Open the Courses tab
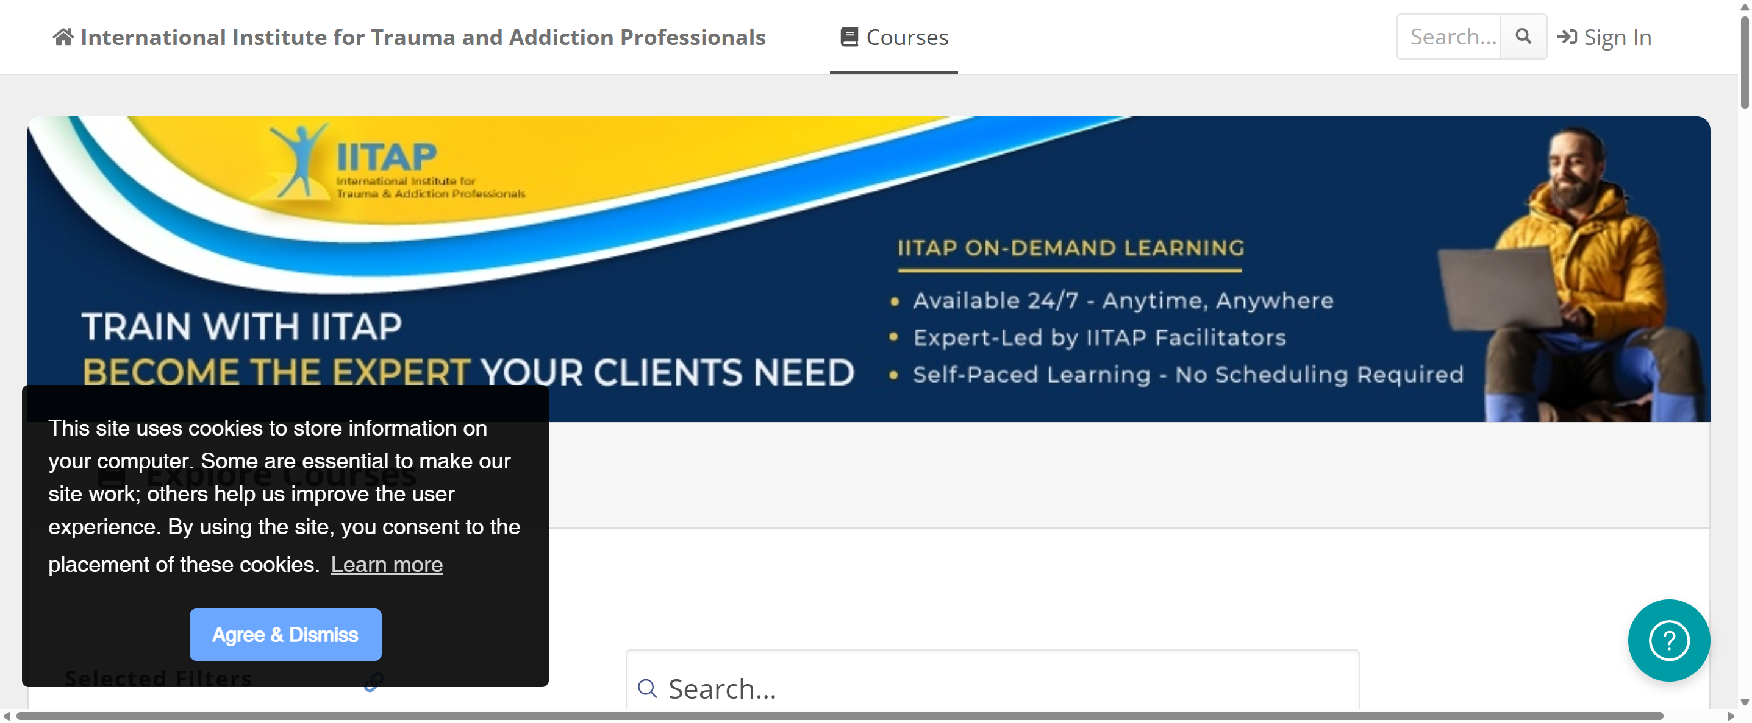 point(893,37)
